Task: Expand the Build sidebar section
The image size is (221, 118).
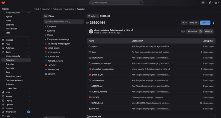Action: [16, 92]
